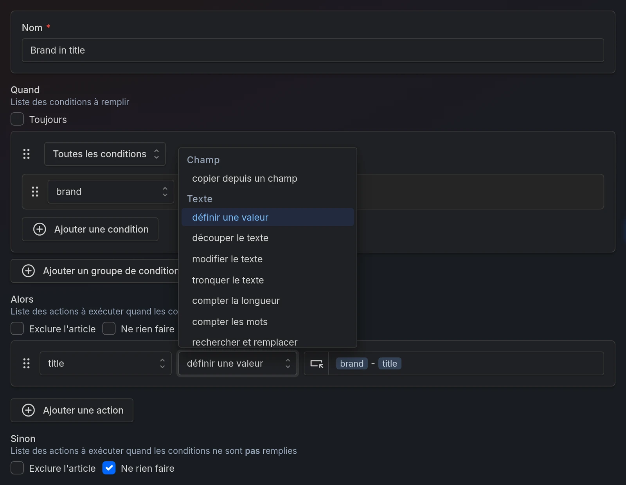The image size is (626, 485).
Task: Click plus icon in Ajouter un groupe
Action: pyautogui.click(x=28, y=271)
